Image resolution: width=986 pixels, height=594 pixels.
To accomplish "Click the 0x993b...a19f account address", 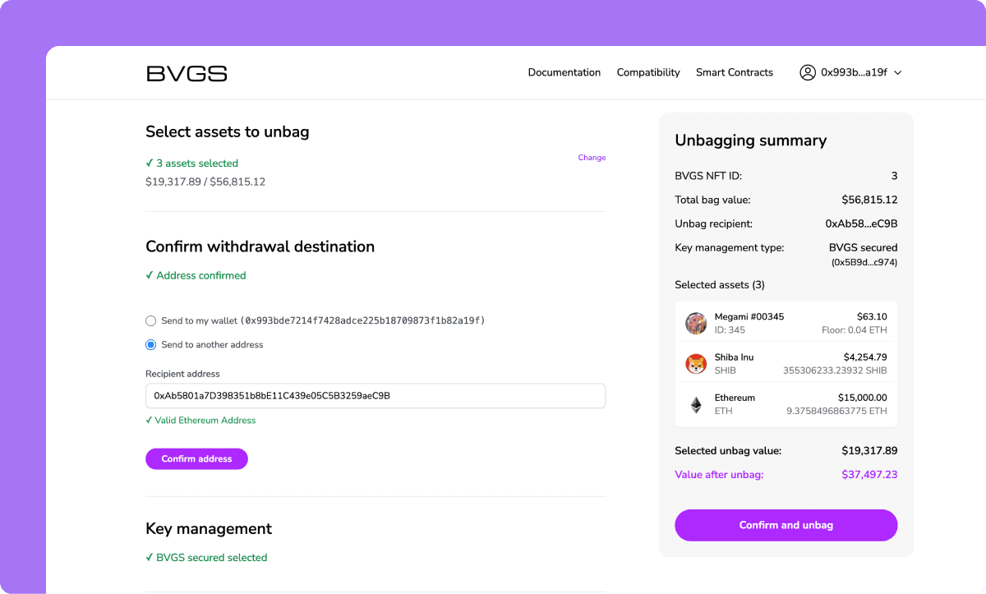I will pos(855,72).
